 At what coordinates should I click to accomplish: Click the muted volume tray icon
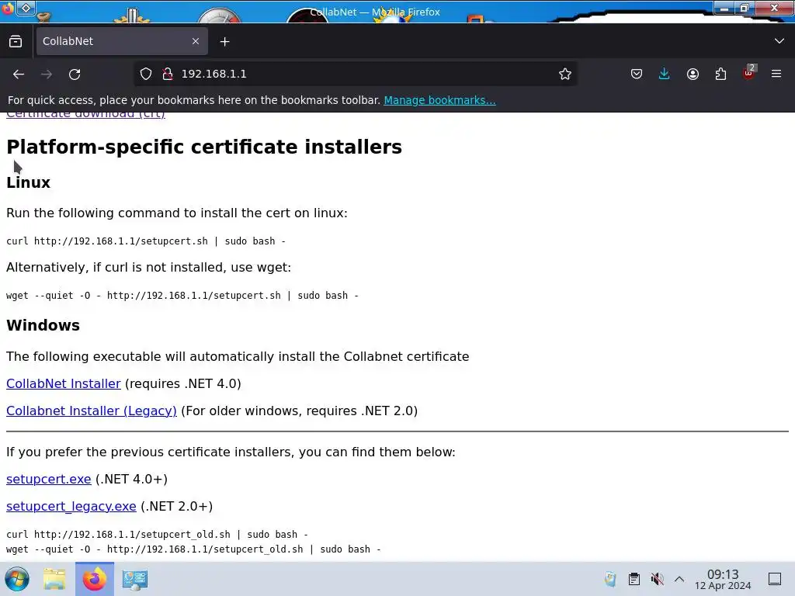(x=657, y=579)
